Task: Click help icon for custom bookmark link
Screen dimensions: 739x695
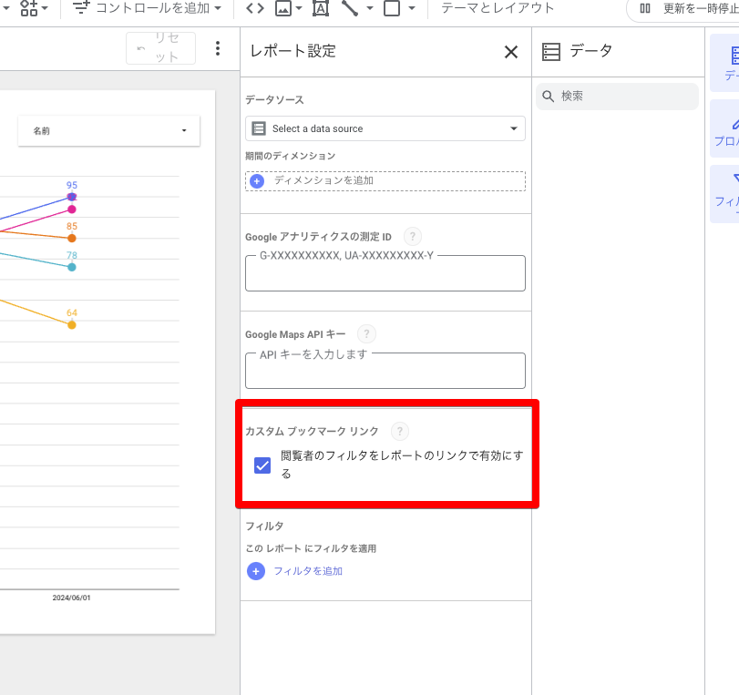Action: click(399, 431)
